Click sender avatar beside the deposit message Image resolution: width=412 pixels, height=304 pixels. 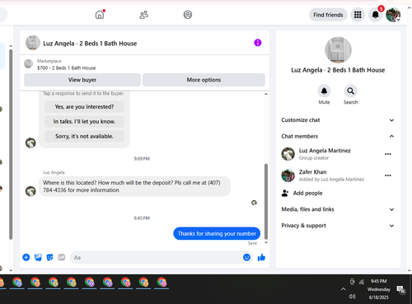(x=30, y=191)
